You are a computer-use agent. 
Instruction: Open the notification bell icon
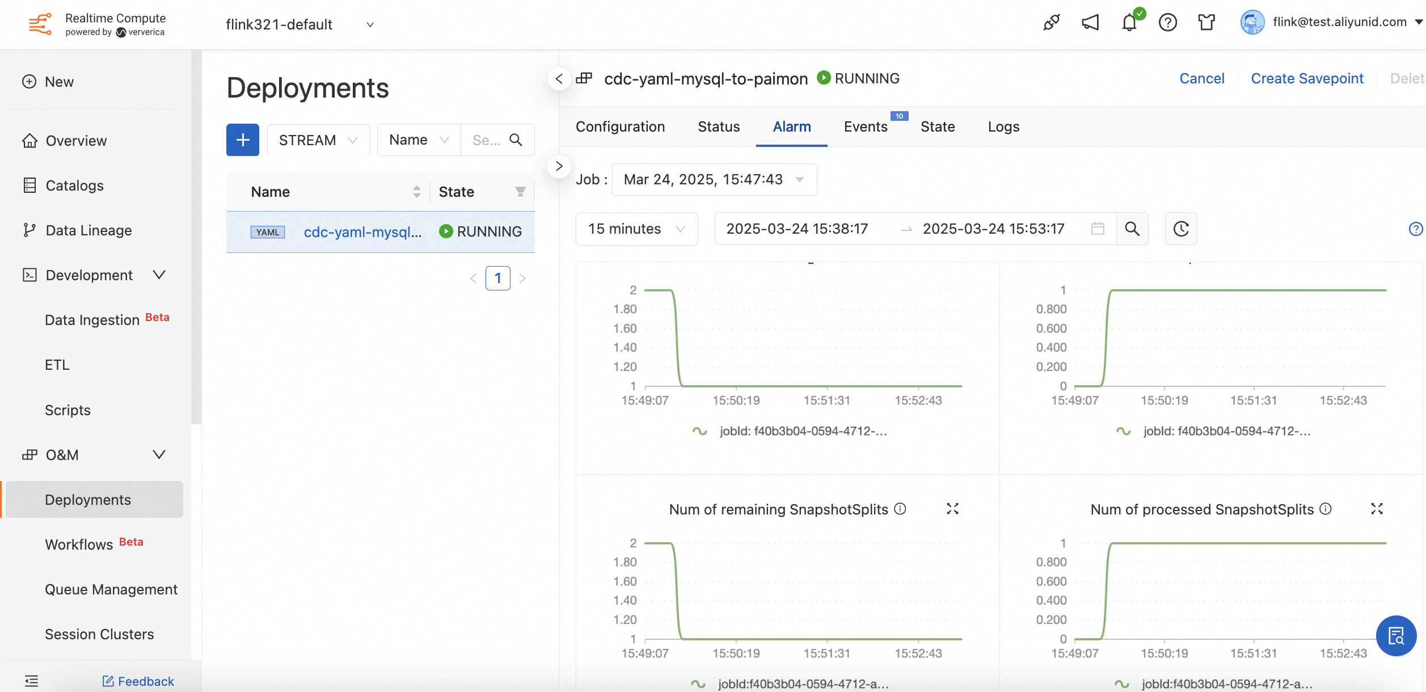1129,23
